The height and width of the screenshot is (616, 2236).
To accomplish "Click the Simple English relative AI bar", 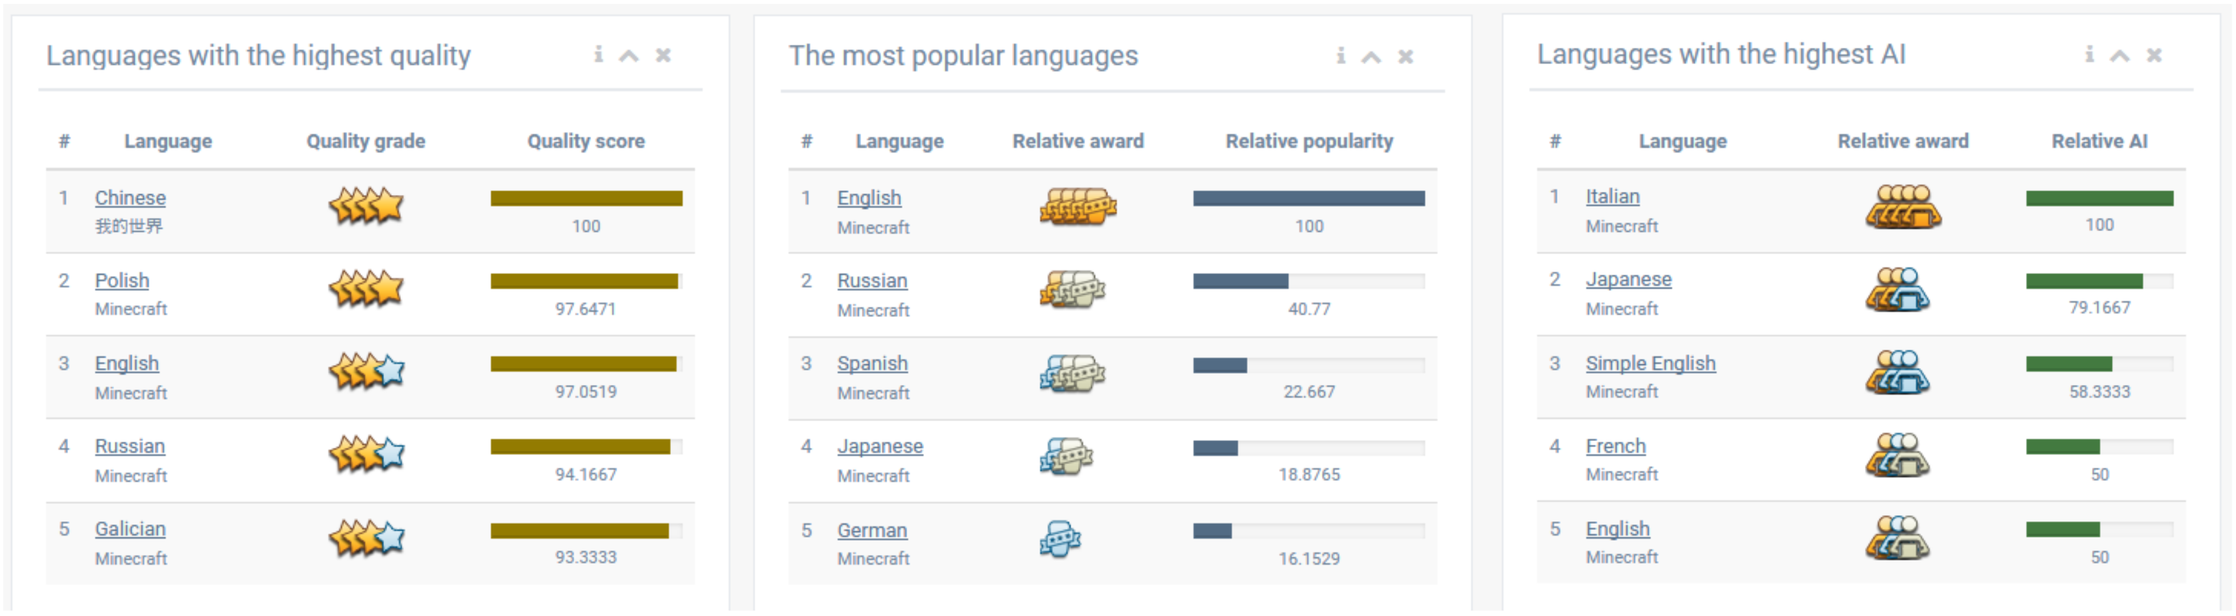I will pos(2099,364).
